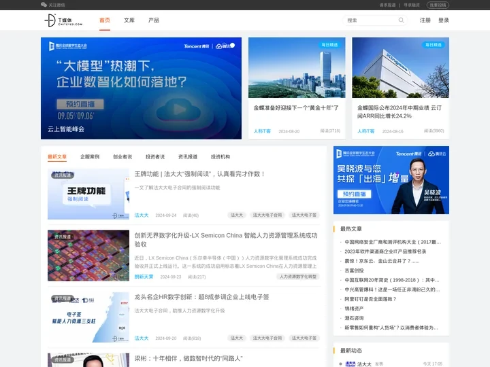Open the 吴晓波 出海 sidebar banner
Image resolution: width=490 pixels, height=367 pixels.
[x=391, y=180]
